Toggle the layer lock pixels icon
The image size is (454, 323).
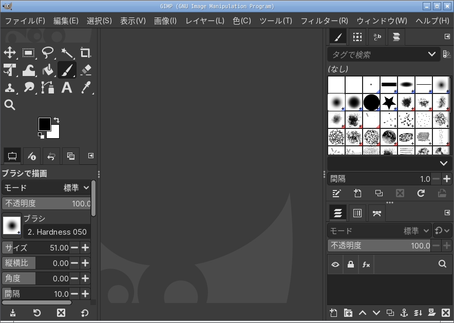tap(351, 264)
